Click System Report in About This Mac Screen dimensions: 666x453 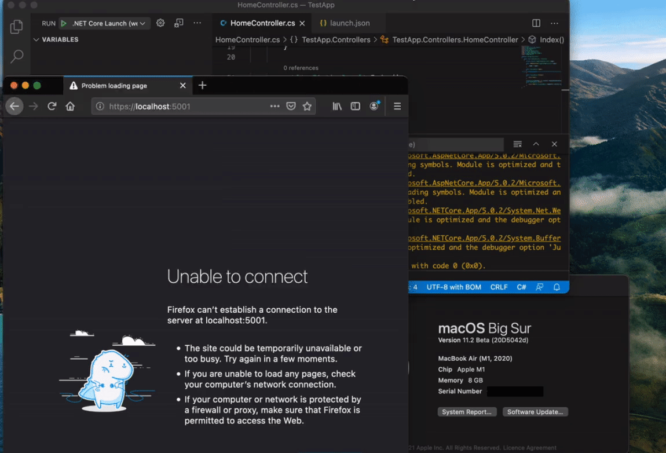(467, 412)
